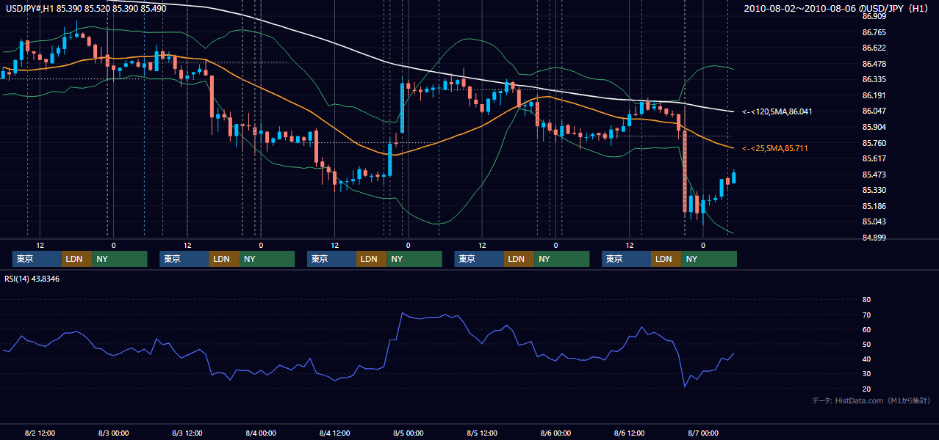Click the USDJPY#,H1 chart title text
939x440 pixels.
coord(85,8)
